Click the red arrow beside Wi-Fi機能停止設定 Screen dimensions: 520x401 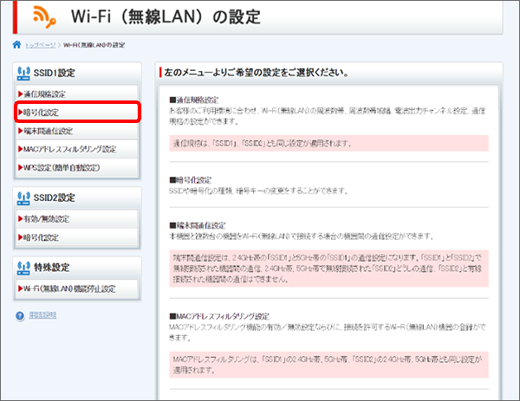pyautogui.click(x=21, y=288)
